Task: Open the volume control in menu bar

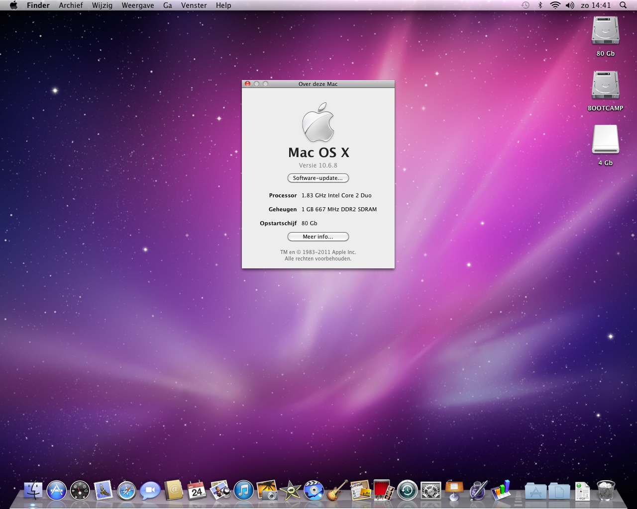Action: pos(570,5)
